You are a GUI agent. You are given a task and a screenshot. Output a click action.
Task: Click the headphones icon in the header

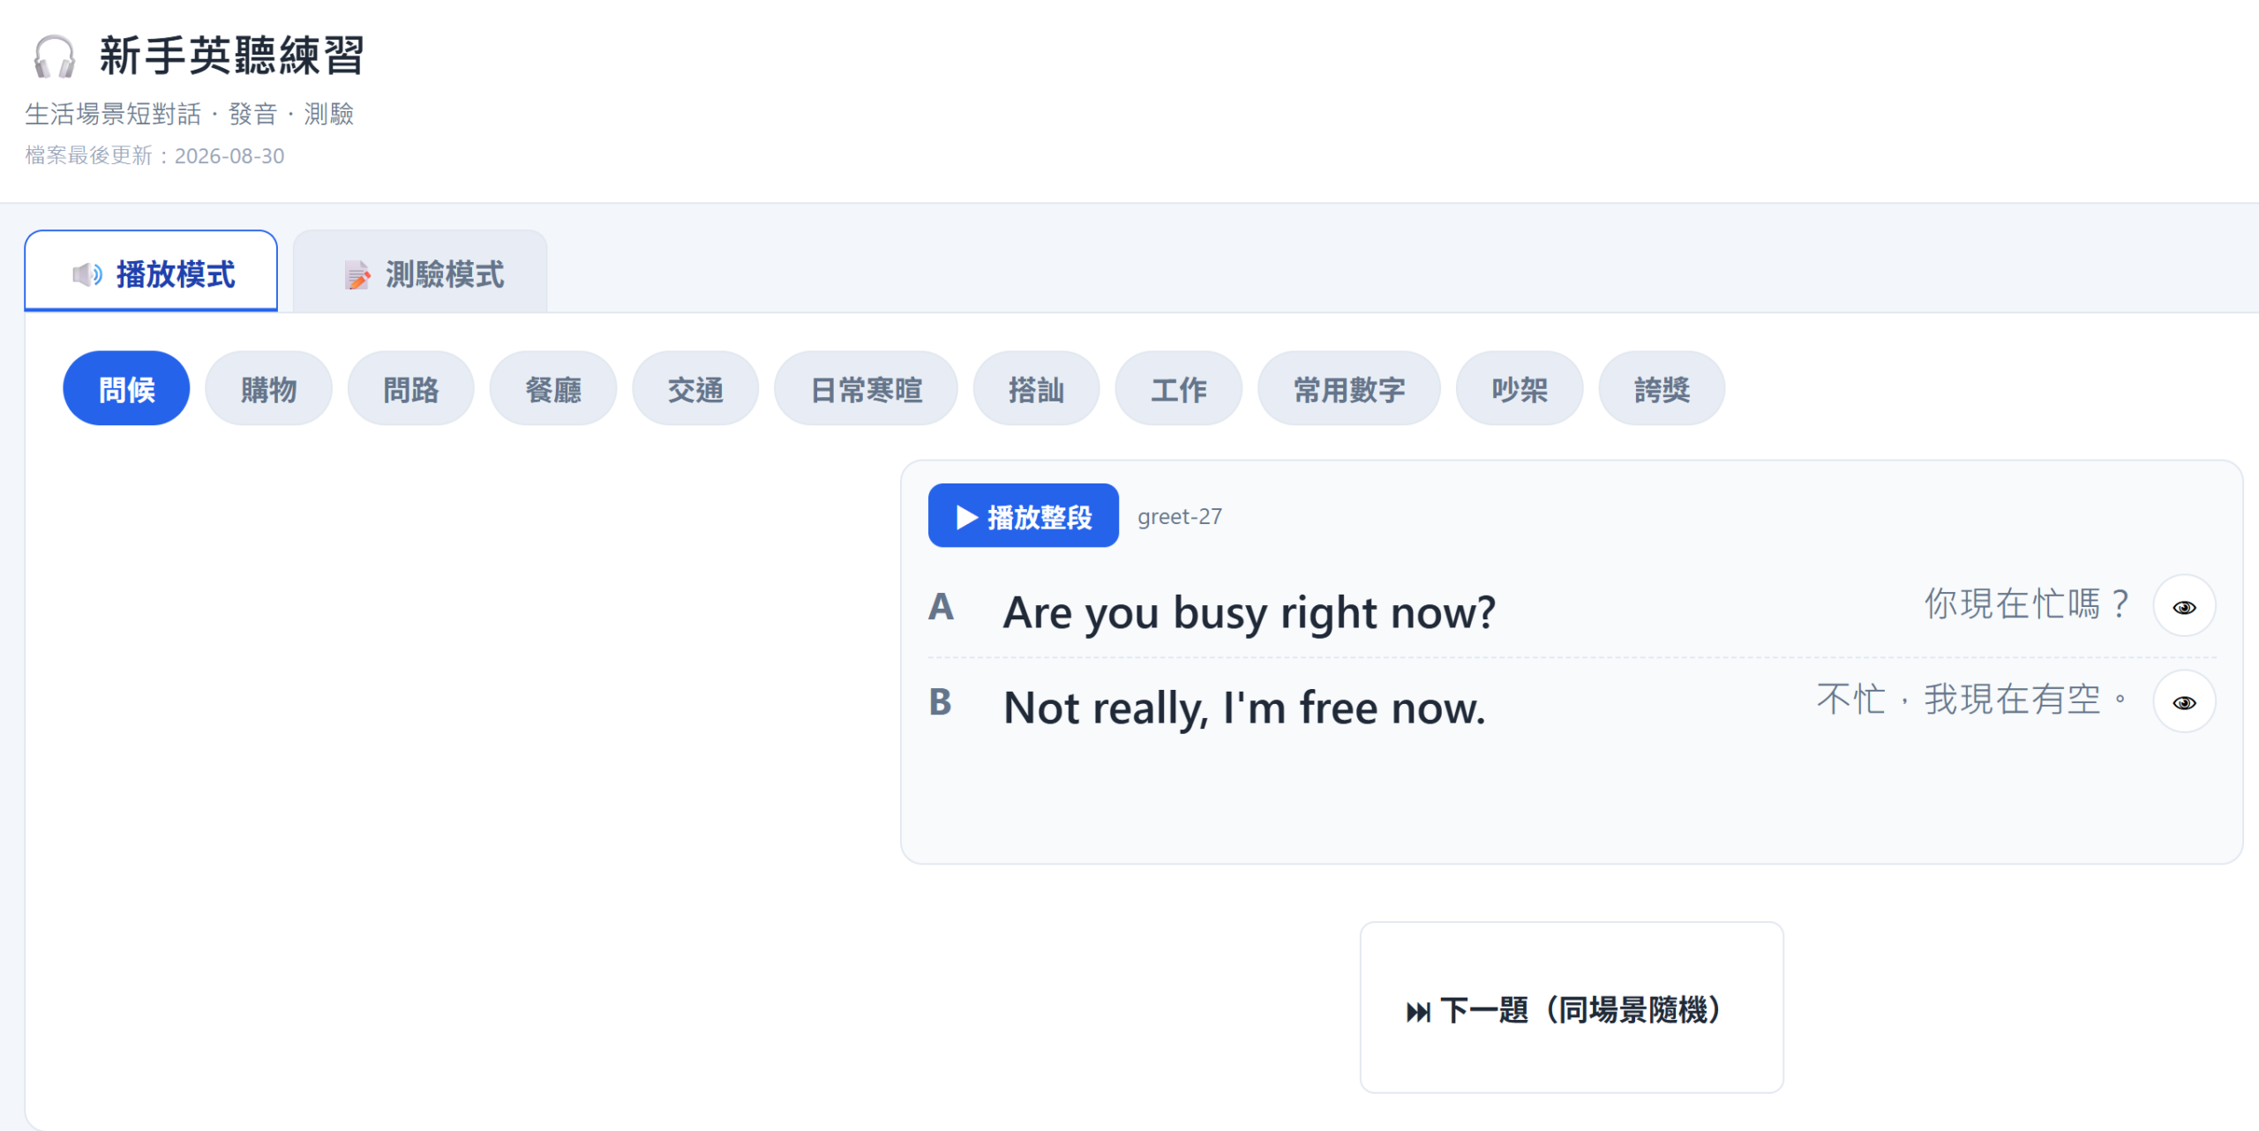(x=54, y=57)
